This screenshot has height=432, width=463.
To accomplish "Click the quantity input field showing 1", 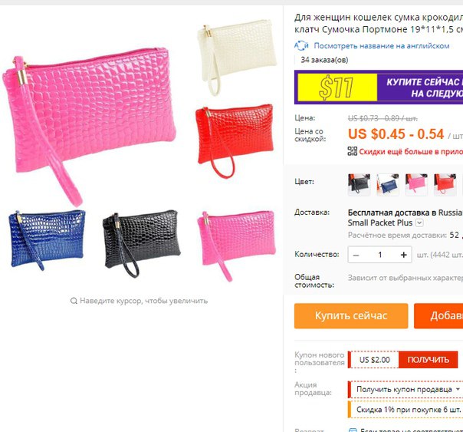I will point(380,255).
